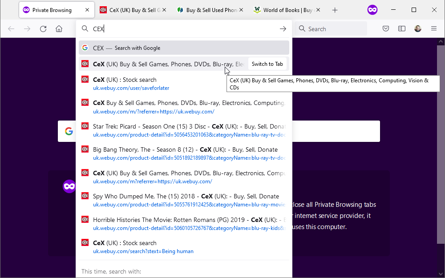Open the Firefox account avatar
The width and height of the screenshot is (445, 278).
417,29
